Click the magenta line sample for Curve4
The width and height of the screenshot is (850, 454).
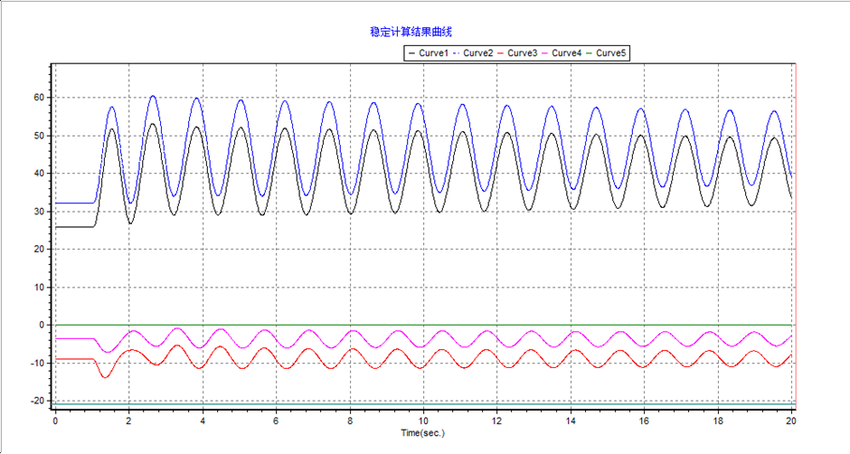544,53
